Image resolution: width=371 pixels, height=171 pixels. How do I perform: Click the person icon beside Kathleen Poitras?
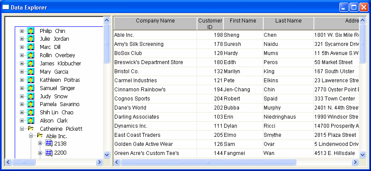pos(31,80)
